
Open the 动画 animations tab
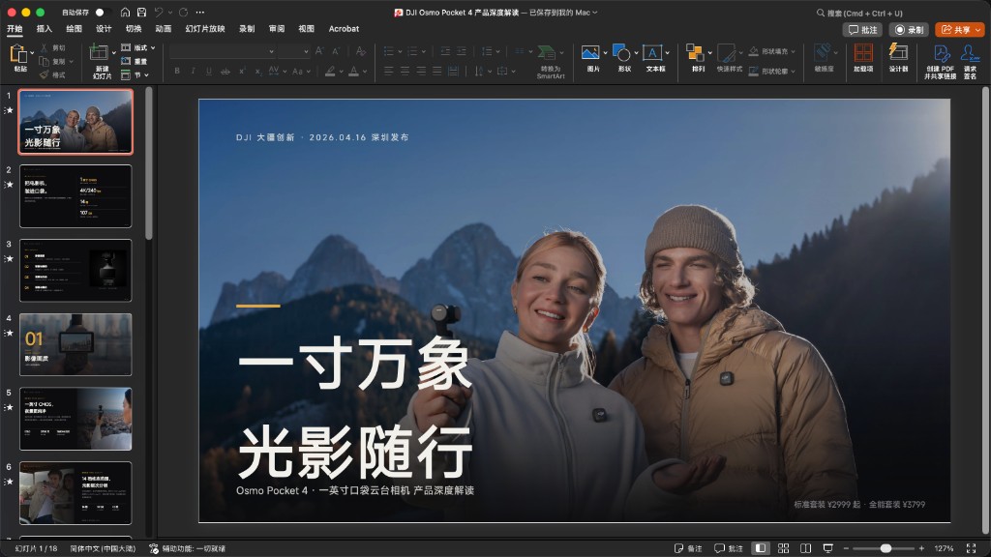(x=163, y=28)
